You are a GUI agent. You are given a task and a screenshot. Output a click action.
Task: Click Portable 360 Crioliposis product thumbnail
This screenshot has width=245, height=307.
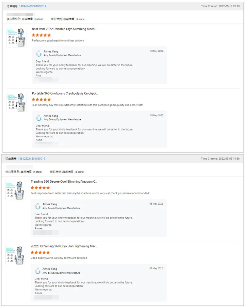16,102
